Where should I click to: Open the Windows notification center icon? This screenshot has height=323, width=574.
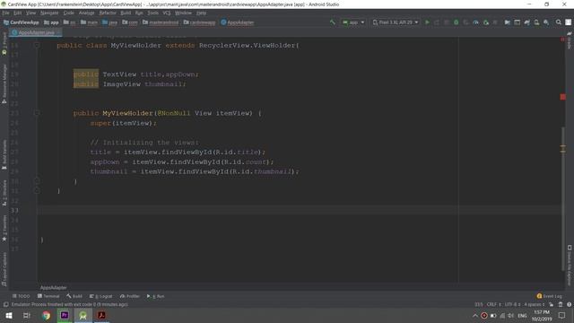(x=562, y=315)
